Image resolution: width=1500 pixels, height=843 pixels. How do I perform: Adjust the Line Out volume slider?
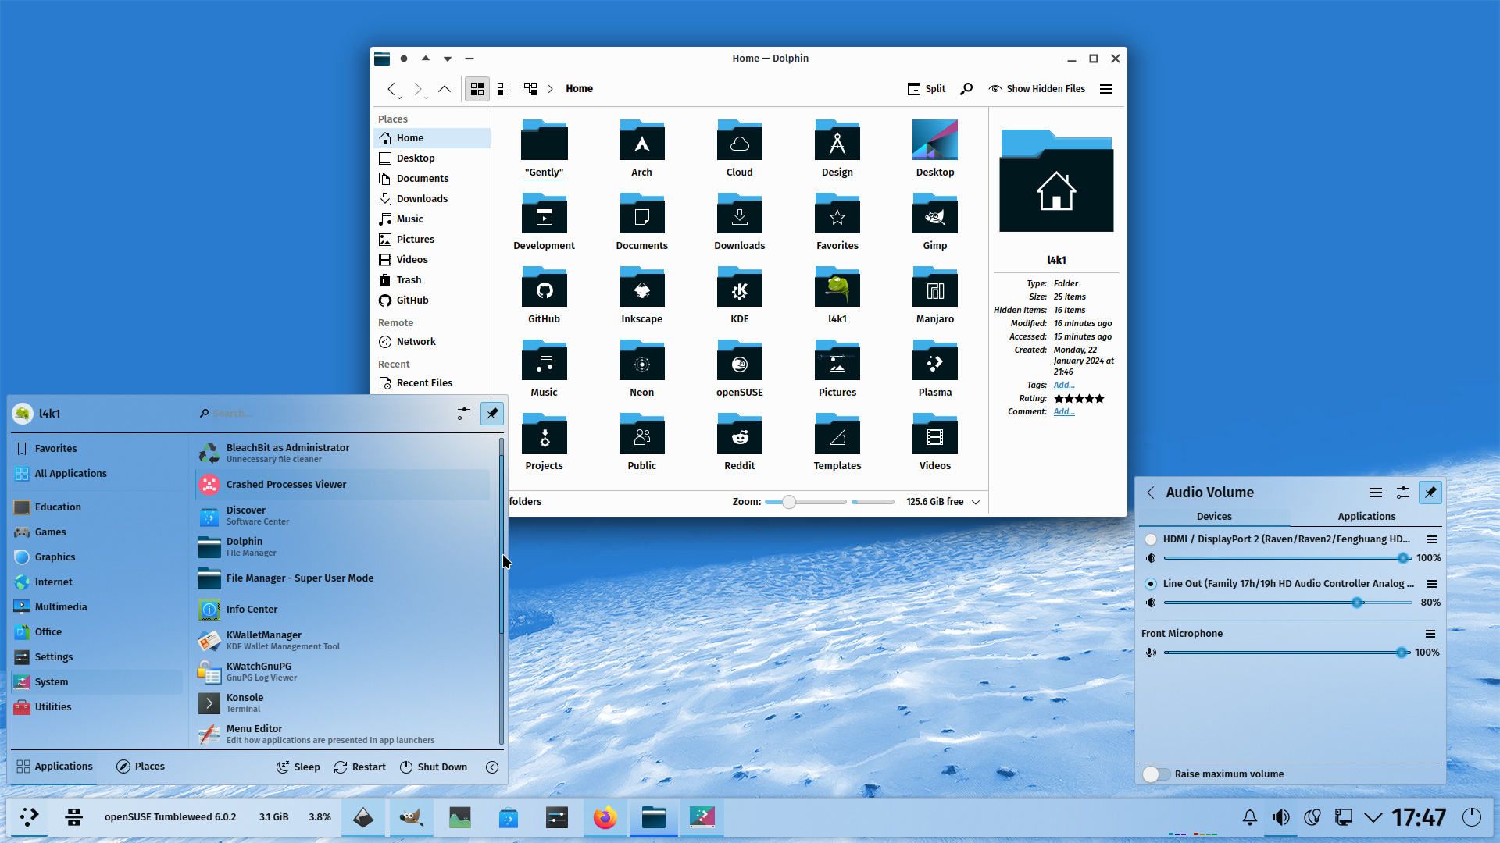[x=1287, y=603]
